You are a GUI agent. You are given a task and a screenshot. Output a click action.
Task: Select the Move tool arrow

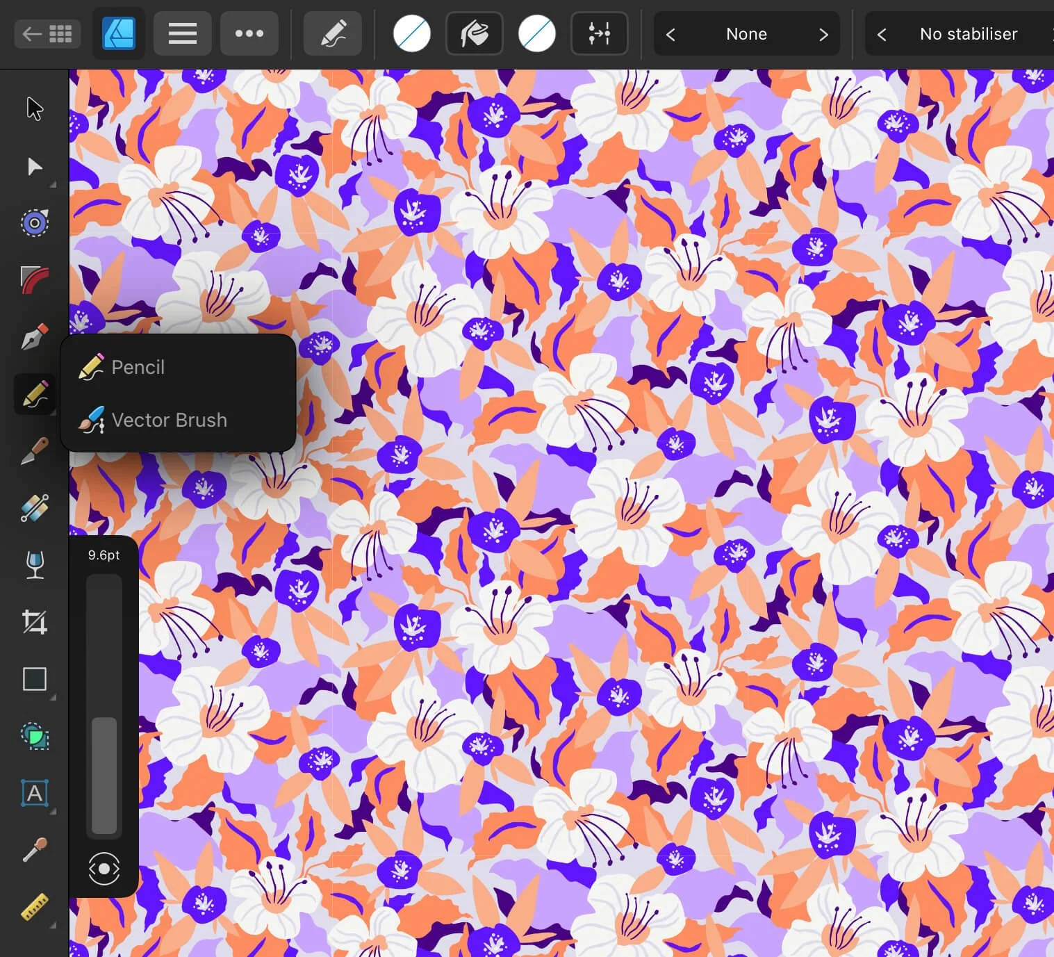click(x=34, y=109)
